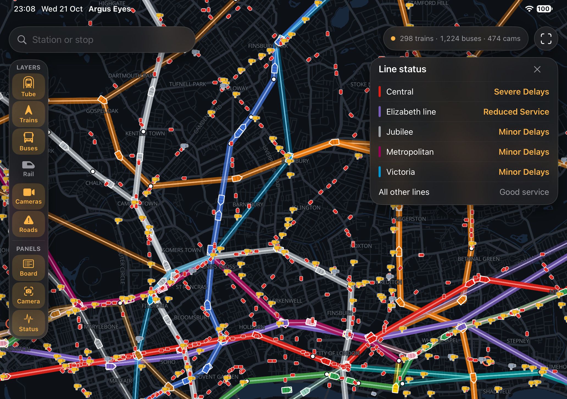Toggle the Buses layer

pos(29,142)
